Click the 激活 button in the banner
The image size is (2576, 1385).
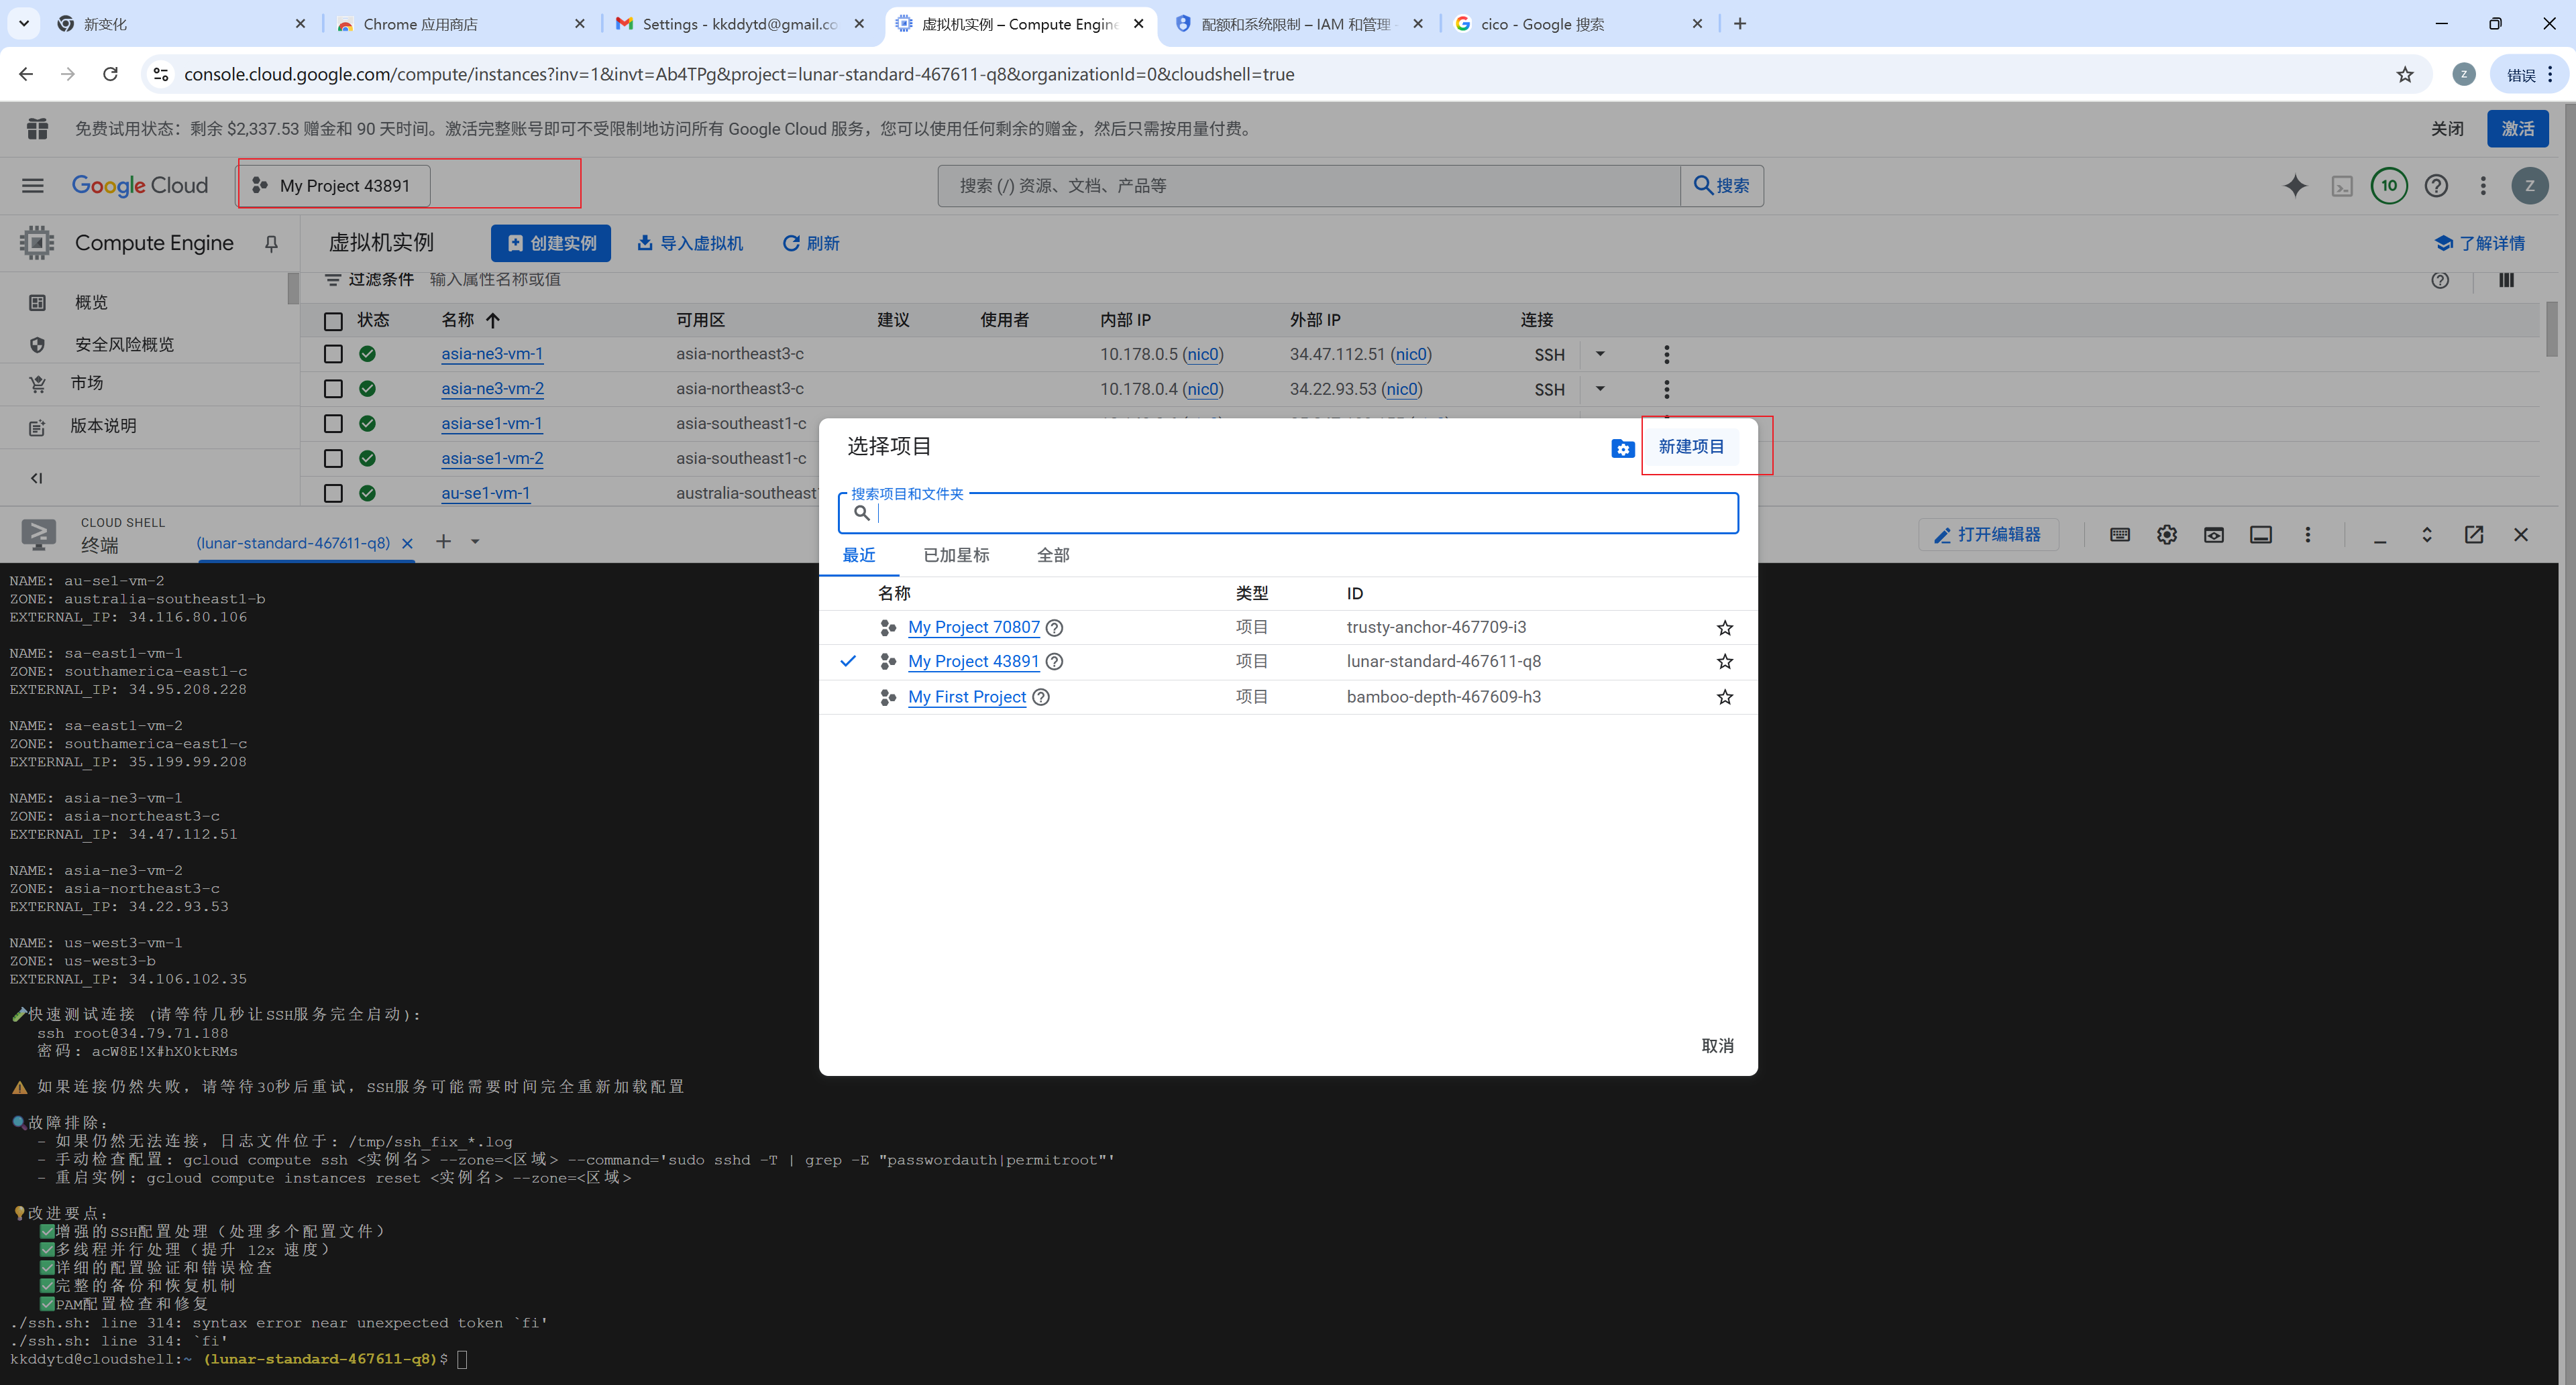pos(2517,129)
